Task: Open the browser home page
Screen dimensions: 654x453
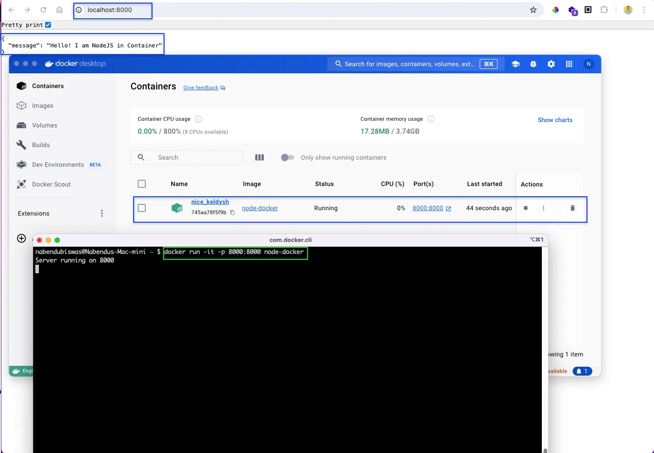Action: [59, 10]
